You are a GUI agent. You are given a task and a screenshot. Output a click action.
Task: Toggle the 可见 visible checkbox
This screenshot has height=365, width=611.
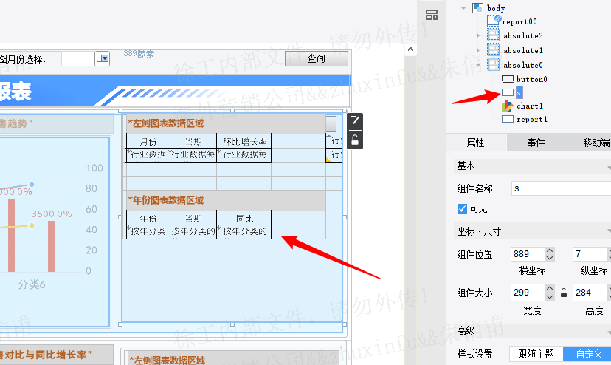coord(462,209)
